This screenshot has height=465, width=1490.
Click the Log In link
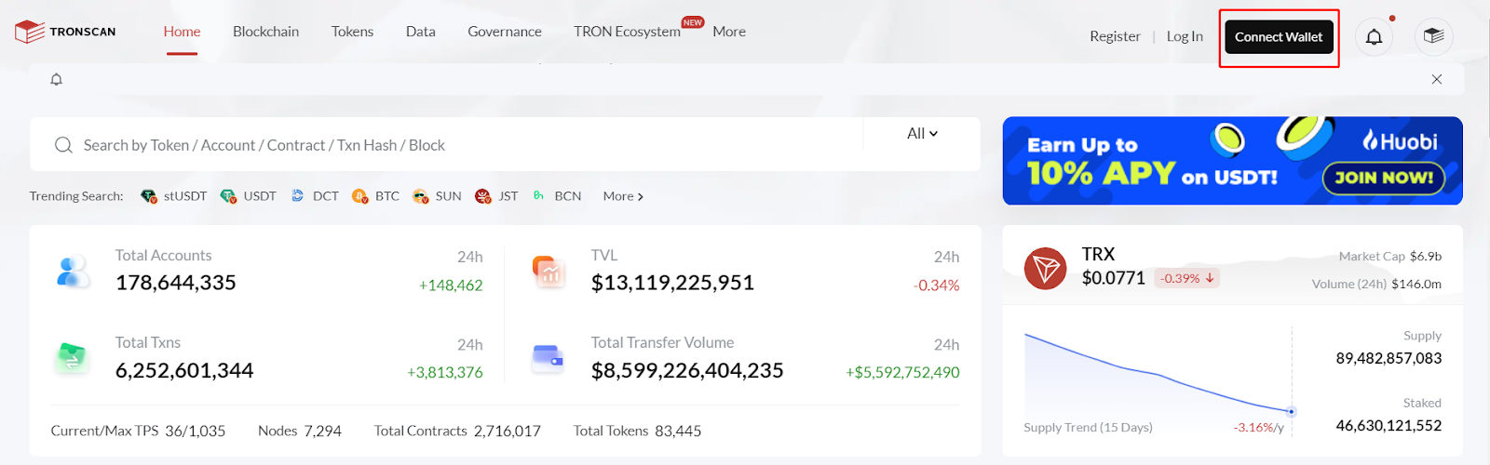1185,36
